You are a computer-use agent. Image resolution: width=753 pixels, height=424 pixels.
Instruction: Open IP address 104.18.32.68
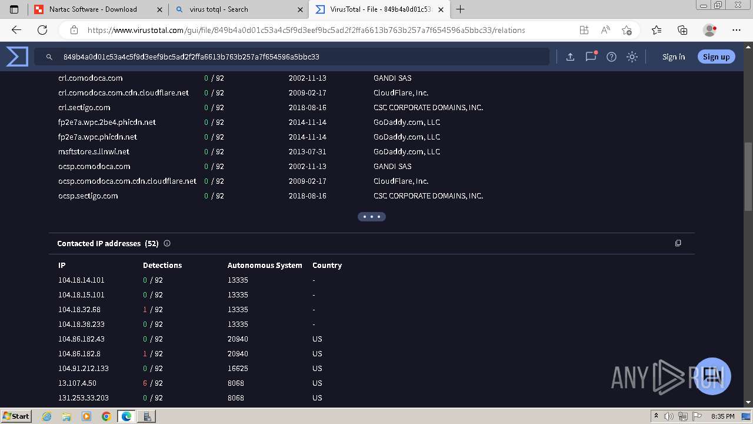[x=79, y=309]
